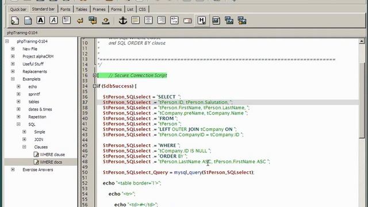Expand the Simple node under SQL
Viewport: 368px width, 207px height.
click(x=24, y=132)
